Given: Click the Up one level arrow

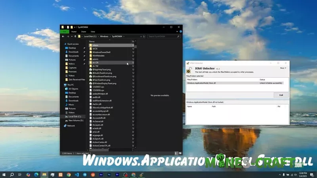Looking at the screenshot, I should [x=74, y=36].
